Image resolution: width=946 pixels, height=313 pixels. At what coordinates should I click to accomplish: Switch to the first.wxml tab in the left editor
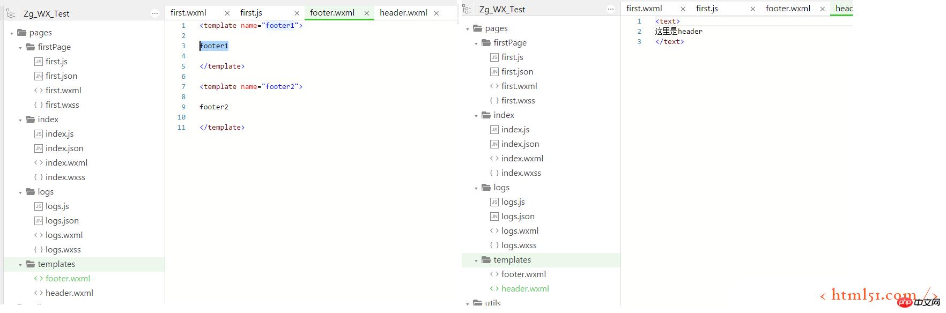click(188, 13)
